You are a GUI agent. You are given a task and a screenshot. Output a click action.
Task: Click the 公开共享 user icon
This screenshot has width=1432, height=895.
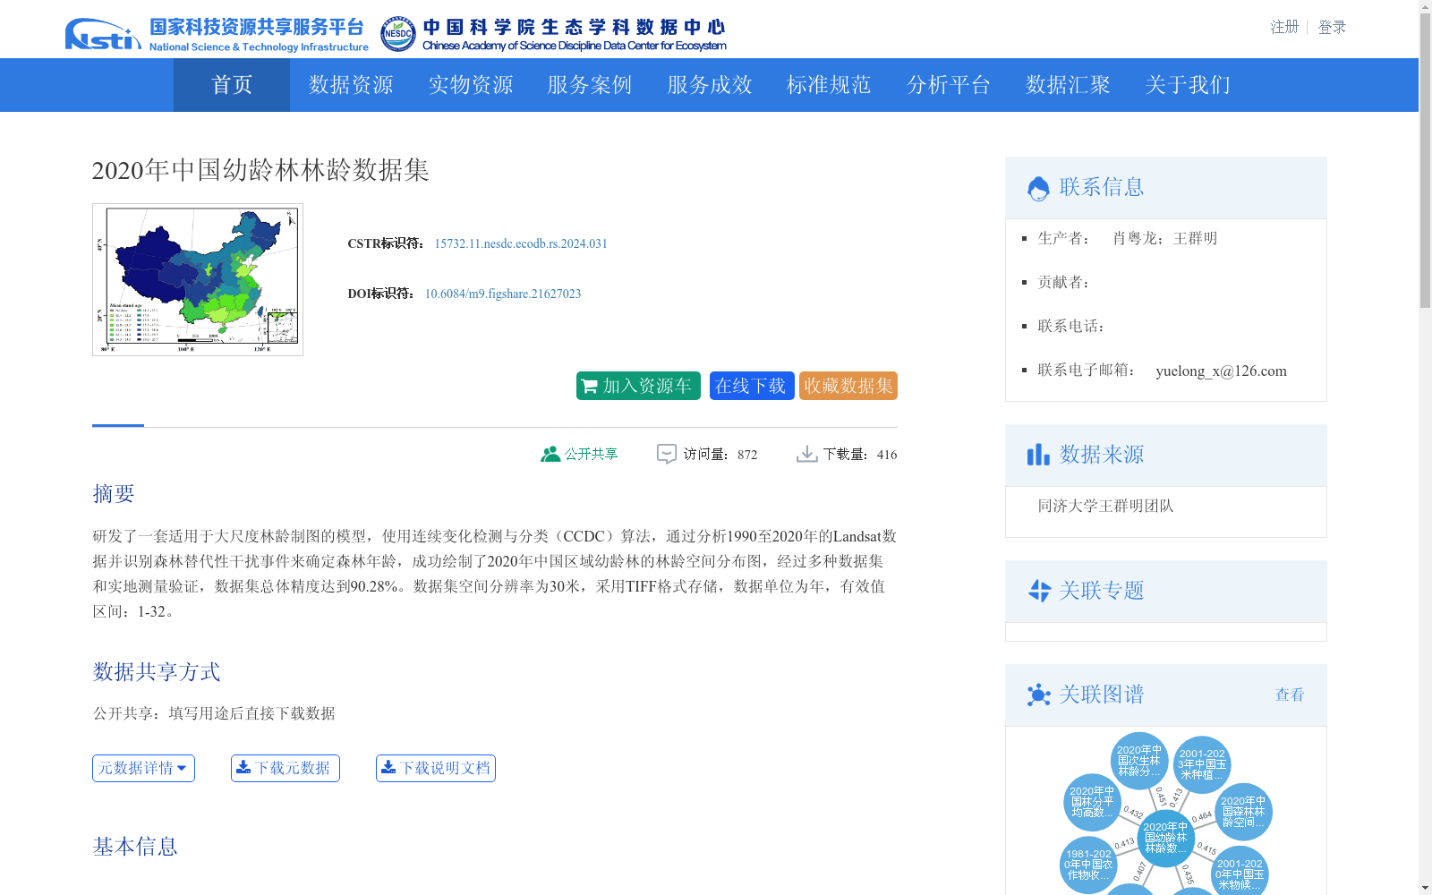550,455
